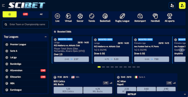Viewport: 188px width, 97px height.
Task: Open statistics bars icon for Celtics match
Action: pyautogui.click(x=111, y=83)
